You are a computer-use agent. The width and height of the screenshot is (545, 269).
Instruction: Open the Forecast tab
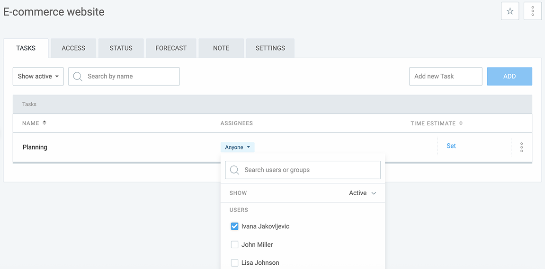171,48
